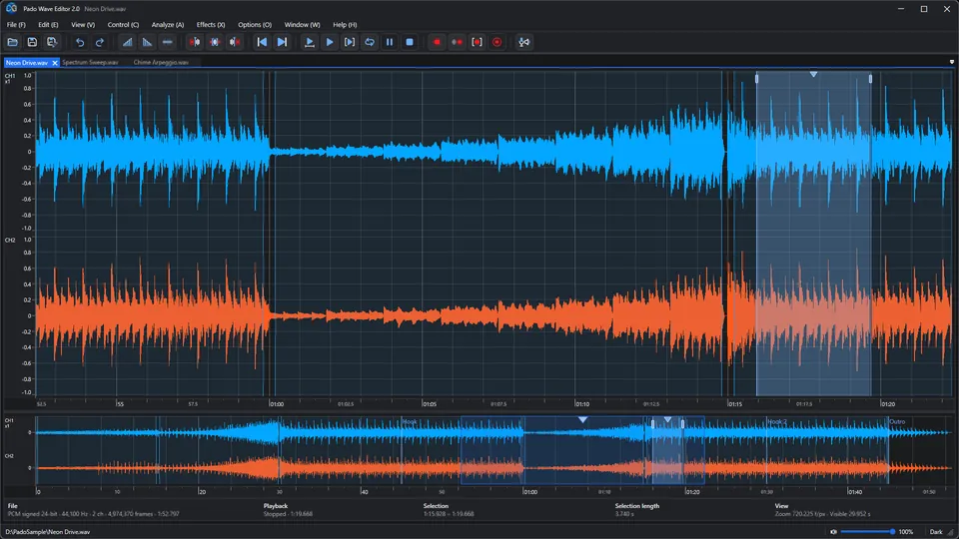Undo the last edit
959x539 pixels.
[x=80, y=42]
